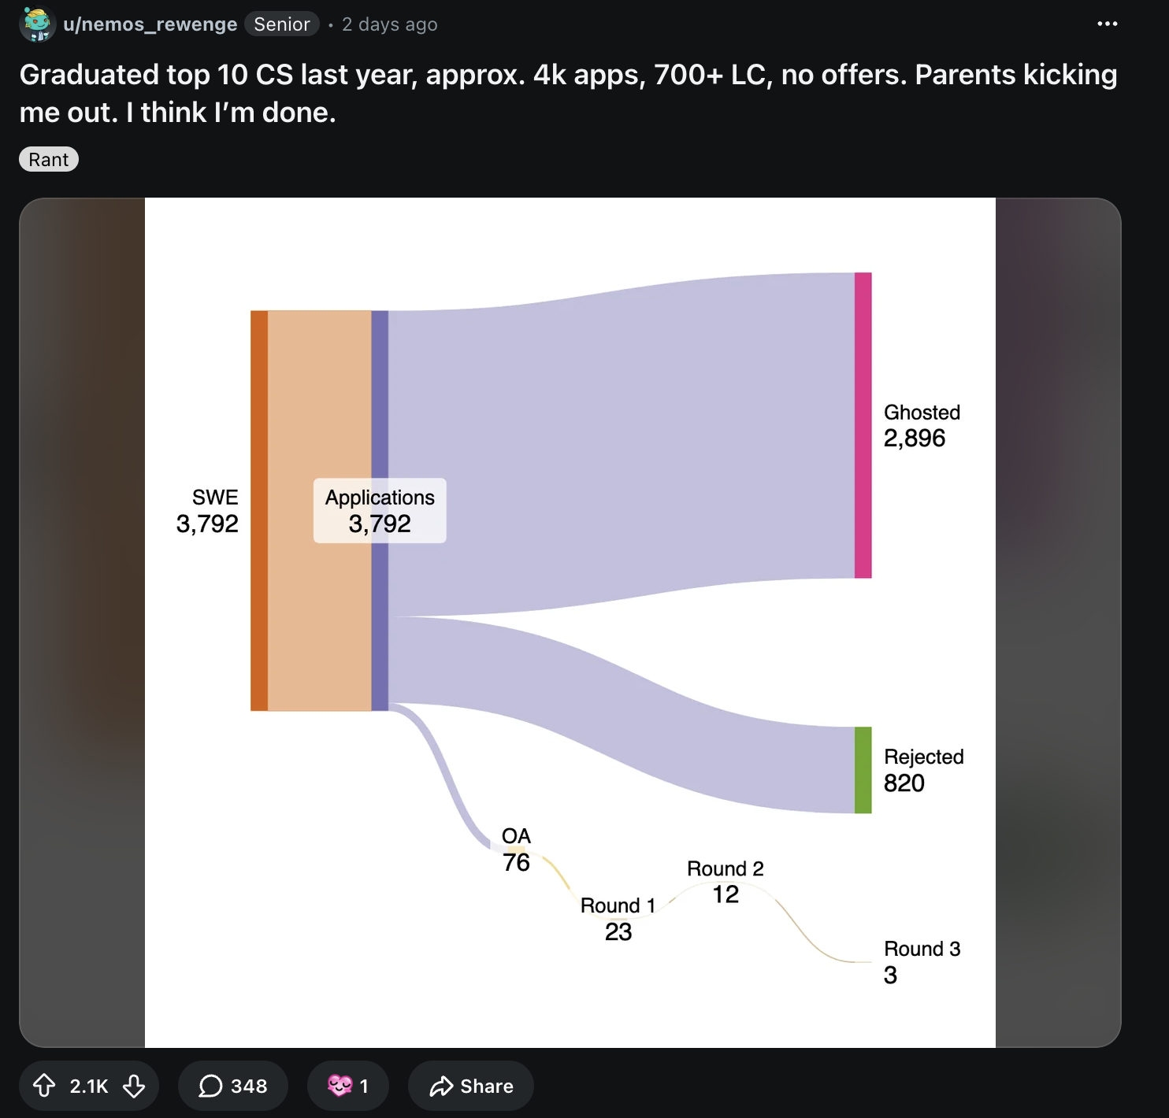Click the Round 2 label
This screenshot has width=1169, height=1118.
coord(726,868)
